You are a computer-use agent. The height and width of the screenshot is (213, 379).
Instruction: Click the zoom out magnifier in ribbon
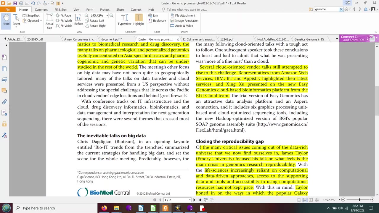86,15
